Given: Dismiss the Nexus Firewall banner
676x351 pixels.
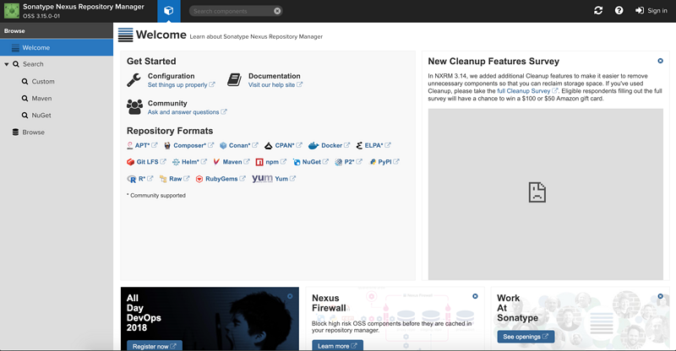Looking at the screenshot, I should coord(475,296).
